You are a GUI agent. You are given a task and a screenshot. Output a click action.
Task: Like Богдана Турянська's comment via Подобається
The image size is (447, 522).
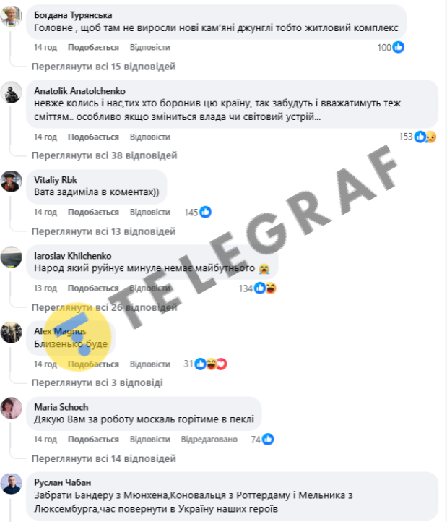93,47
